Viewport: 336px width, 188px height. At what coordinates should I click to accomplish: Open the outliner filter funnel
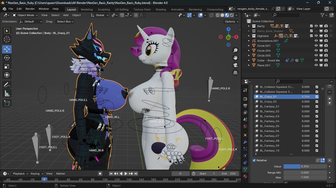pyautogui.click(x=322, y=15)
